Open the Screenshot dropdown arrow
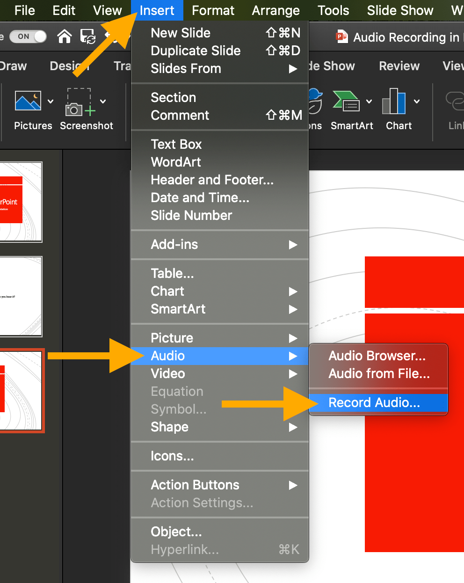 coord(103,101)
